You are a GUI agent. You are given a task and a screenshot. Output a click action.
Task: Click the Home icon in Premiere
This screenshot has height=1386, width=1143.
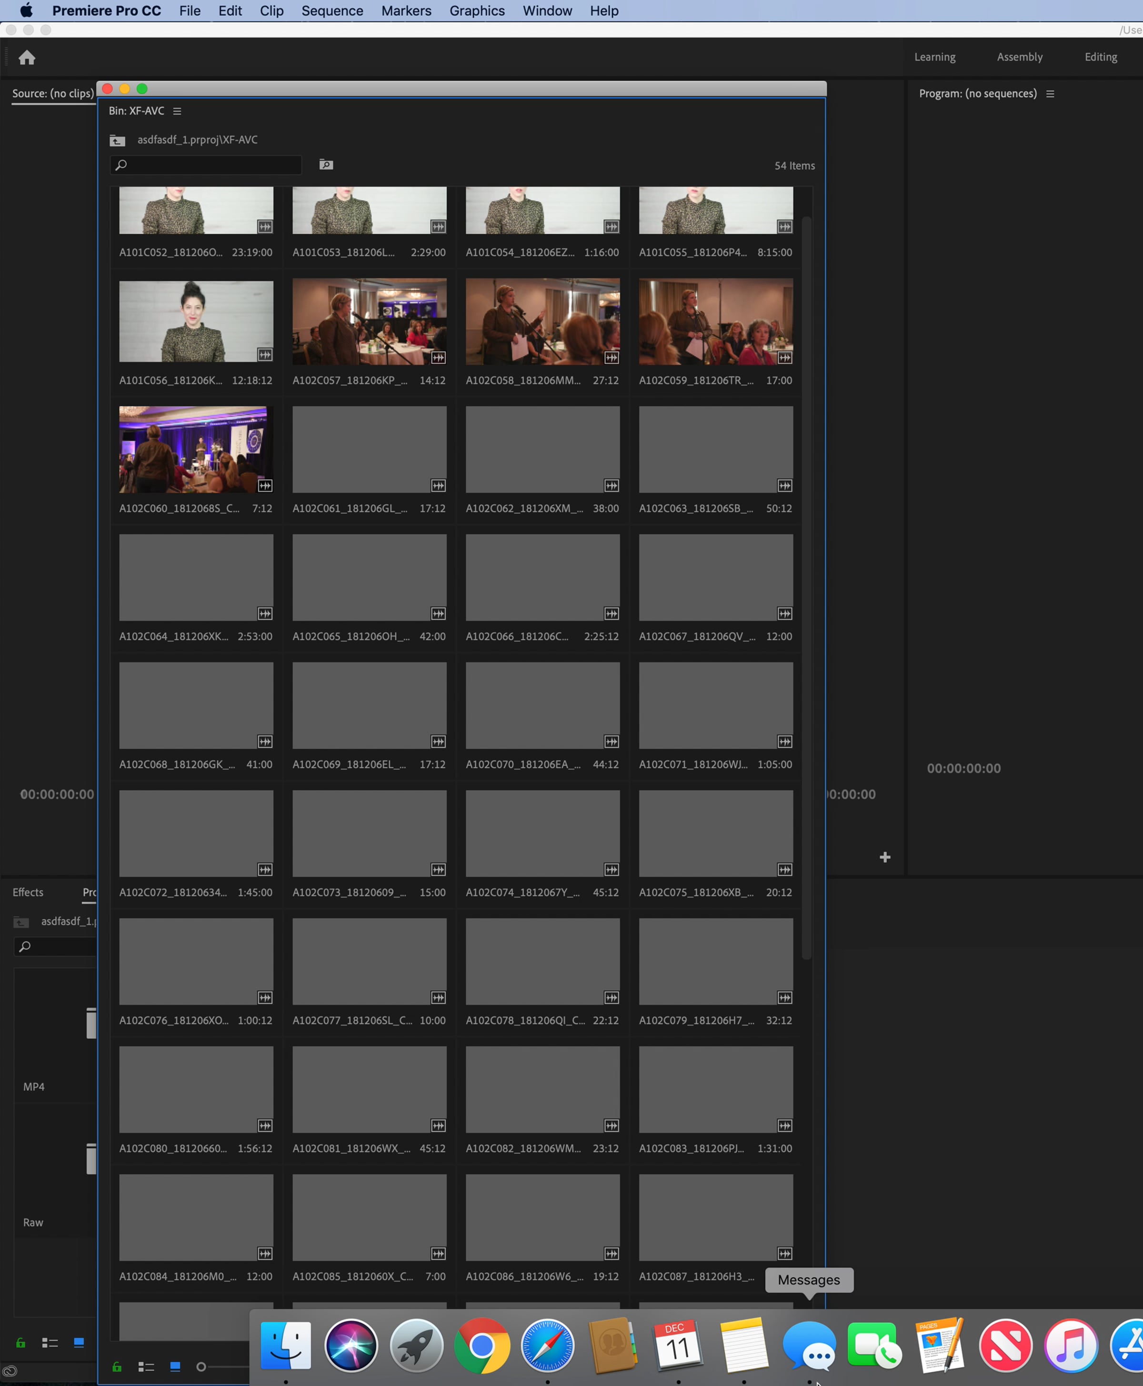[27, 58]
